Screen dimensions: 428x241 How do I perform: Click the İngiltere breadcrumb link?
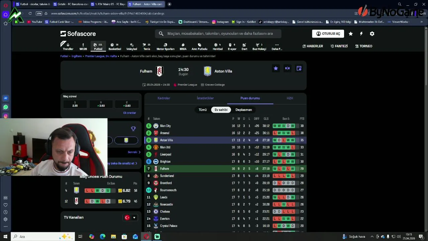[x=77, y=56]
